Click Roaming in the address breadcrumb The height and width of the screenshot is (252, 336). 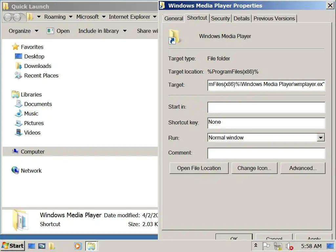click(x=55, y=17)
